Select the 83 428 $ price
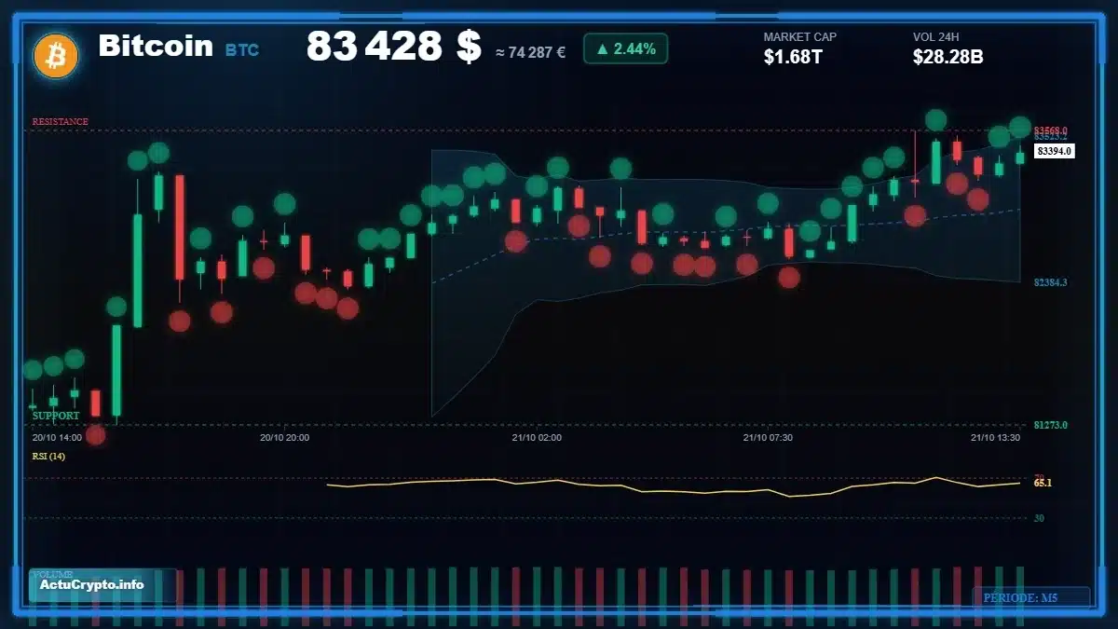 click(x=393, y=47)
